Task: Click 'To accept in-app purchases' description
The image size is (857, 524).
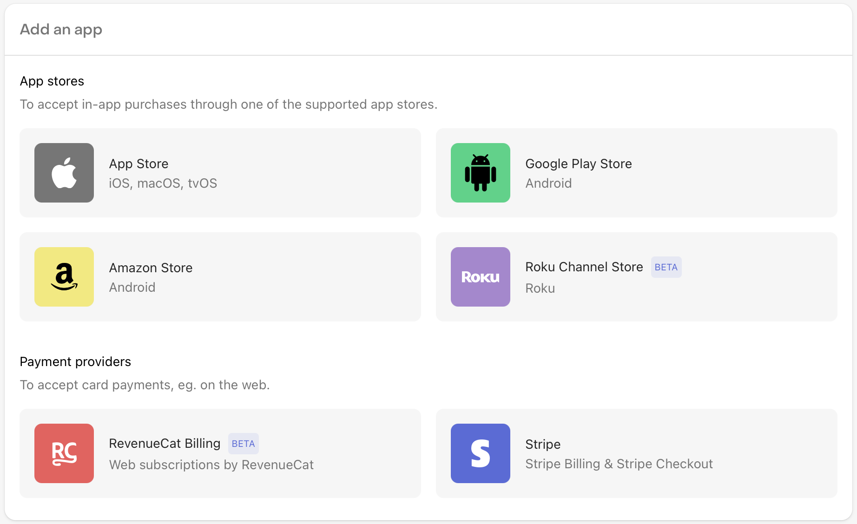Action: 229,105
